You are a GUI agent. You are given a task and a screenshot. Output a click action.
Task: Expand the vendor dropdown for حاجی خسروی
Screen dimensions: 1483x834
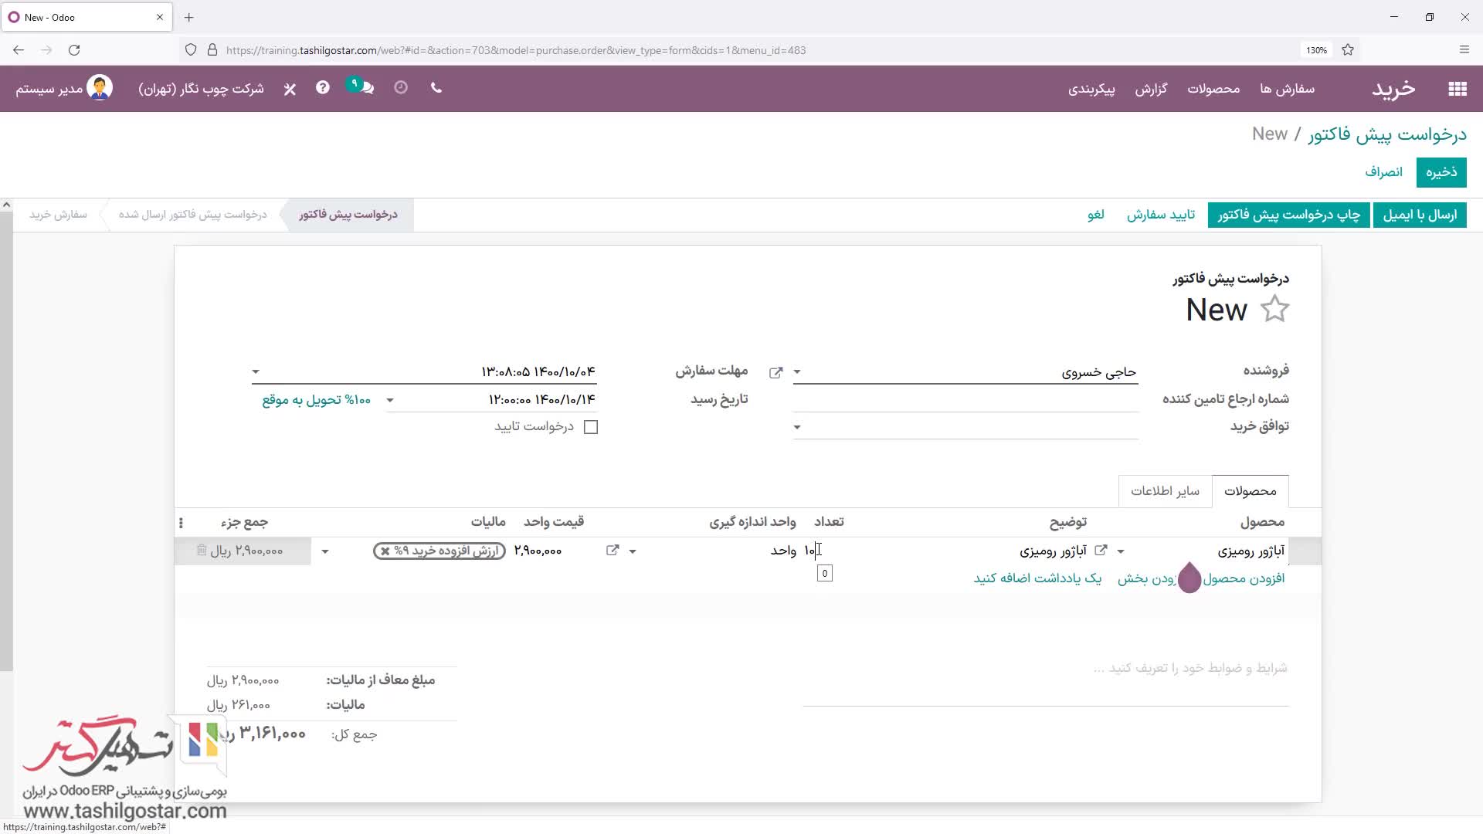click(797, 372)
